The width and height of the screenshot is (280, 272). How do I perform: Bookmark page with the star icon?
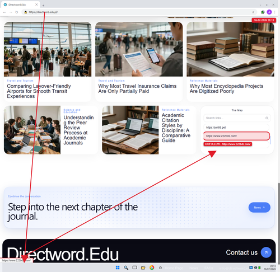(253, 12)
